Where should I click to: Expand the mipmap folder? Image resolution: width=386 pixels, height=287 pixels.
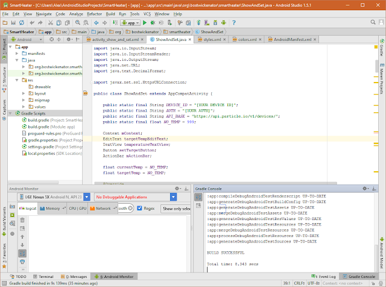pos(24,100)
